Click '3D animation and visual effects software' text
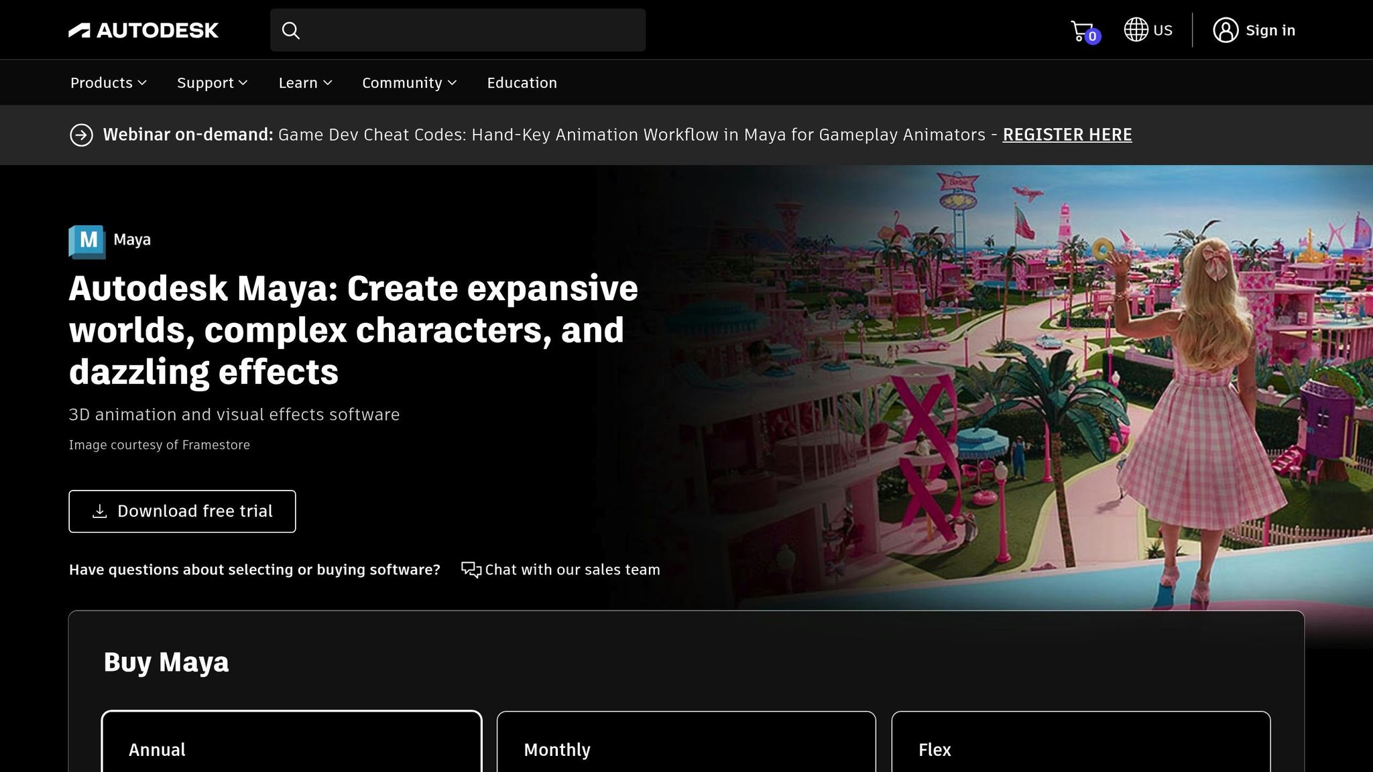Viewport: 1373px width, 772px height. pos(234,415)
